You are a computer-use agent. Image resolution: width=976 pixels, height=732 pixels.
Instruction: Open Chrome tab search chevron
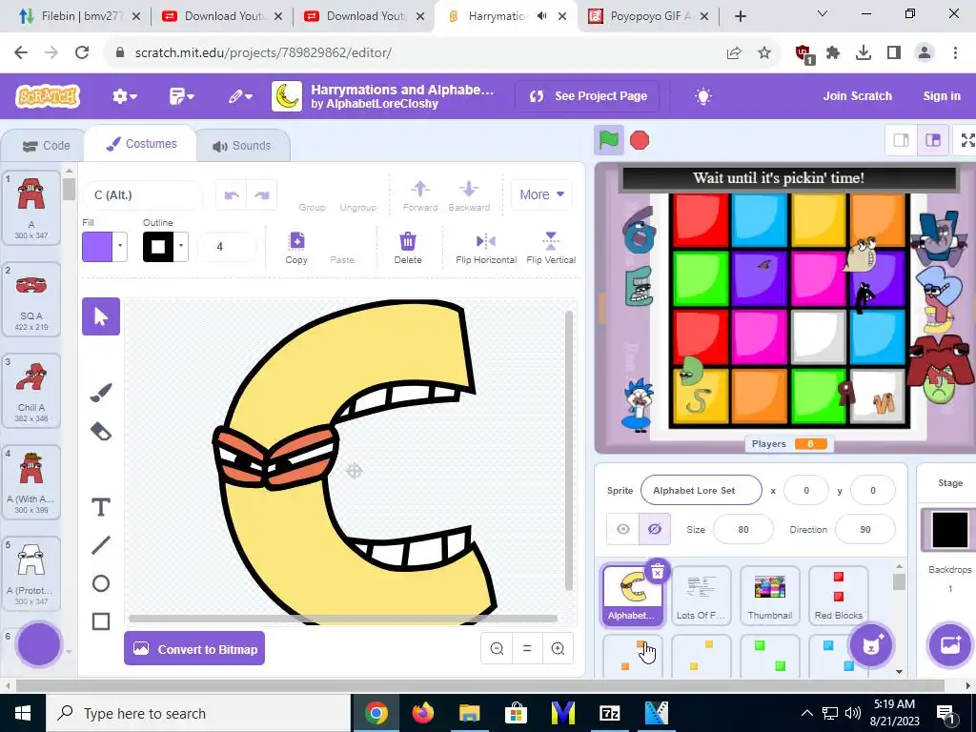[822, 14]
